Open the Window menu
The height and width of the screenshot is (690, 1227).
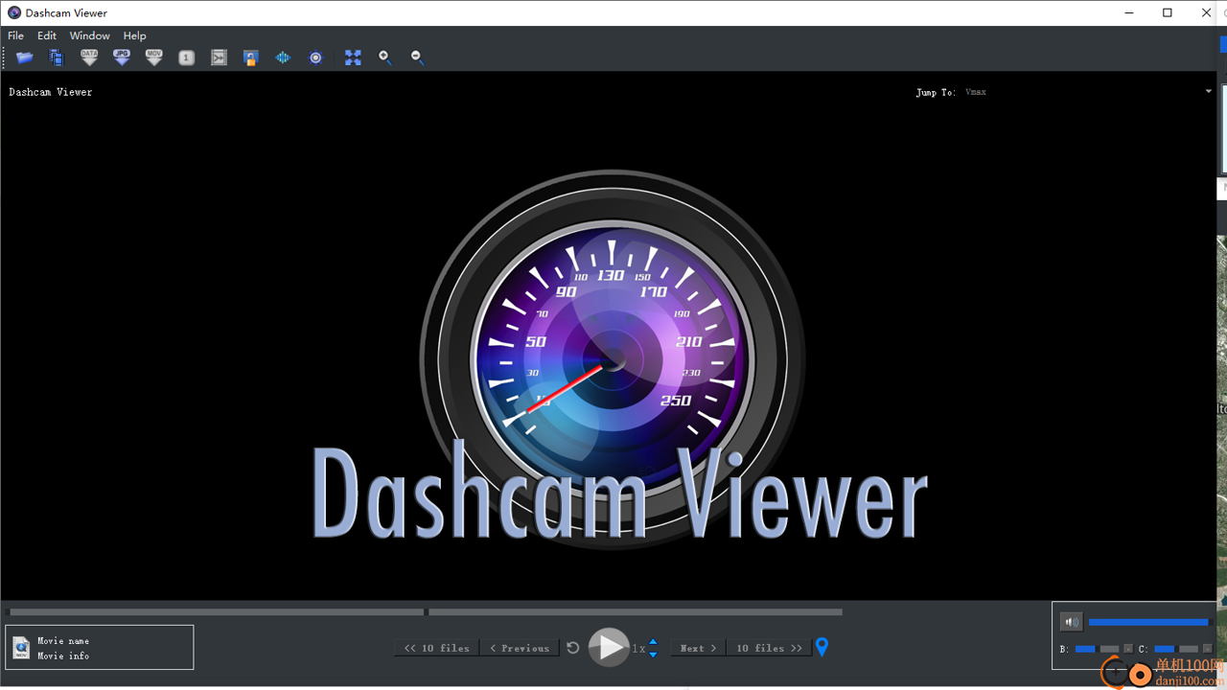click(90, 35)
